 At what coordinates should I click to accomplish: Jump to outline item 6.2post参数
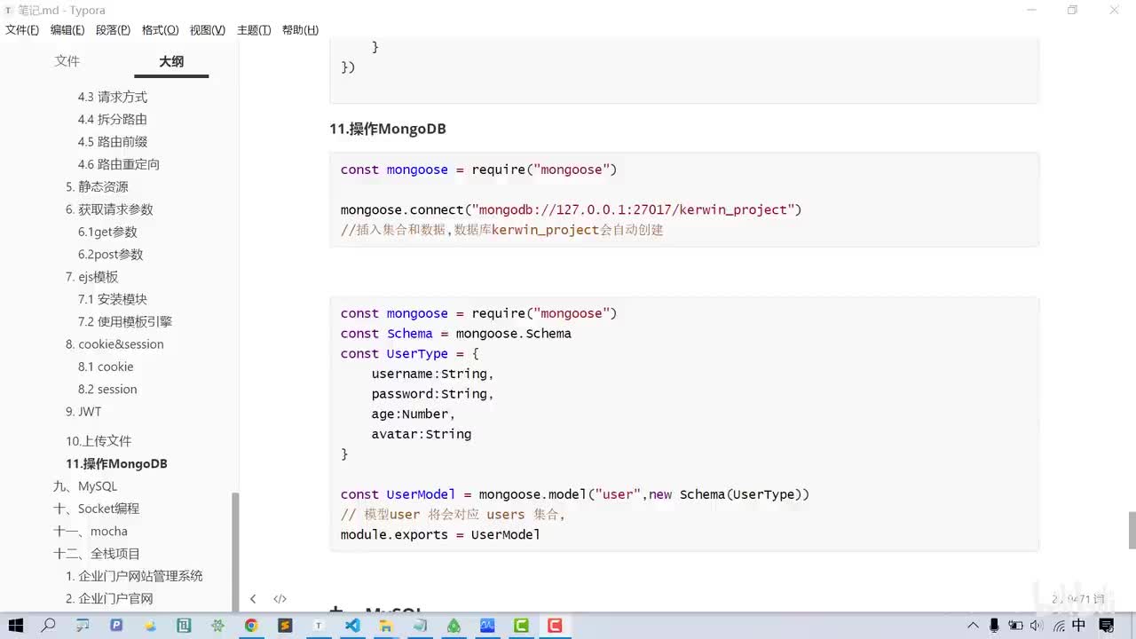click(x=110, y=255)
